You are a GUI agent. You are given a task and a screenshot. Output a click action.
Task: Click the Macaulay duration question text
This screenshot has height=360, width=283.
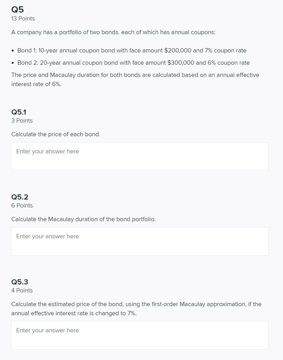pos(83,219)
